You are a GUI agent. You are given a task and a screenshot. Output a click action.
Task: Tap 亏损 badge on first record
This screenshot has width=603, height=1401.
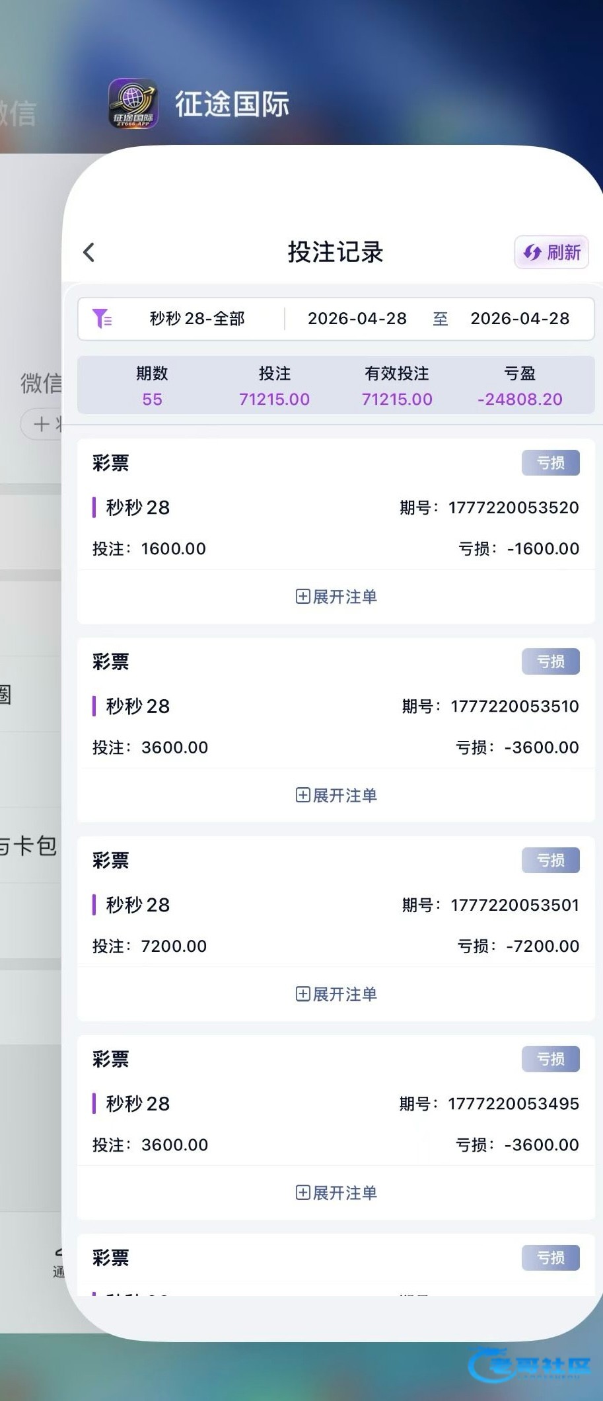click(x=551, y=463)
